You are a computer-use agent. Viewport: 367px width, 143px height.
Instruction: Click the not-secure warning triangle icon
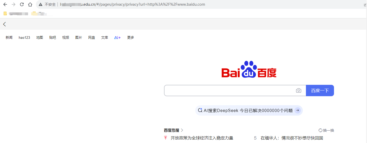pyautogui.click(x=41, y=4)
